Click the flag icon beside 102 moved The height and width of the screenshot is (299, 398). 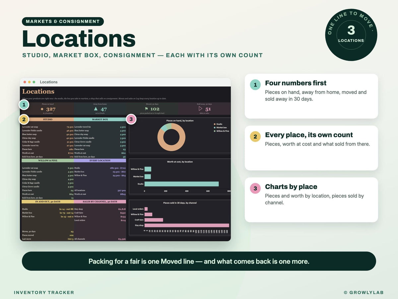coord(147,109)
